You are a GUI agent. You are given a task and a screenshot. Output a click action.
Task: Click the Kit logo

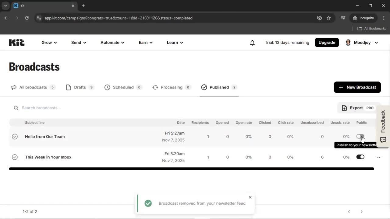coord(16,42)
